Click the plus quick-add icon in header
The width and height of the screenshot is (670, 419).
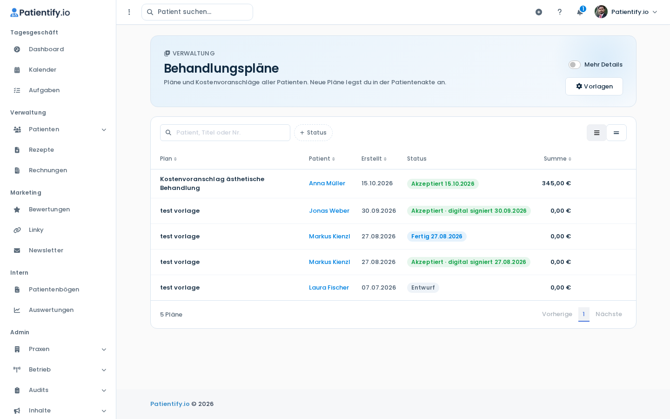(539, 12)
